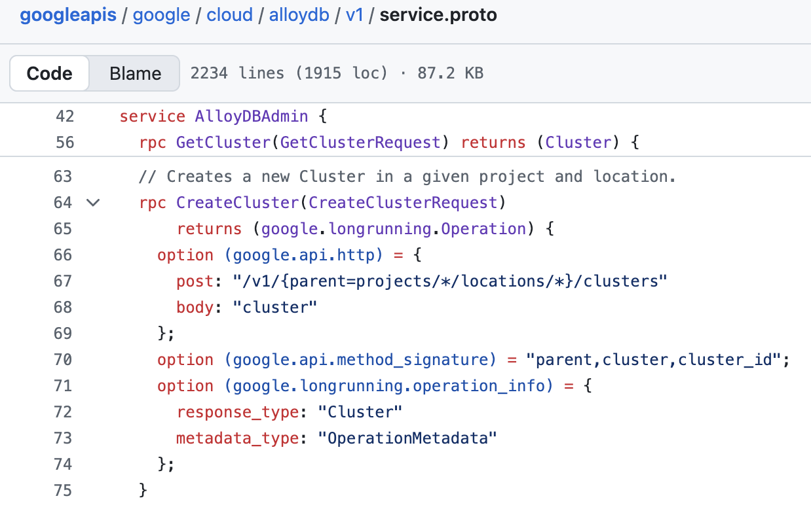Image resolution: width=811 pixels, height=509 pixels.
Task: Click the 'GetClusterRequest' symbol in sticky header
Action: pos(360,143)
